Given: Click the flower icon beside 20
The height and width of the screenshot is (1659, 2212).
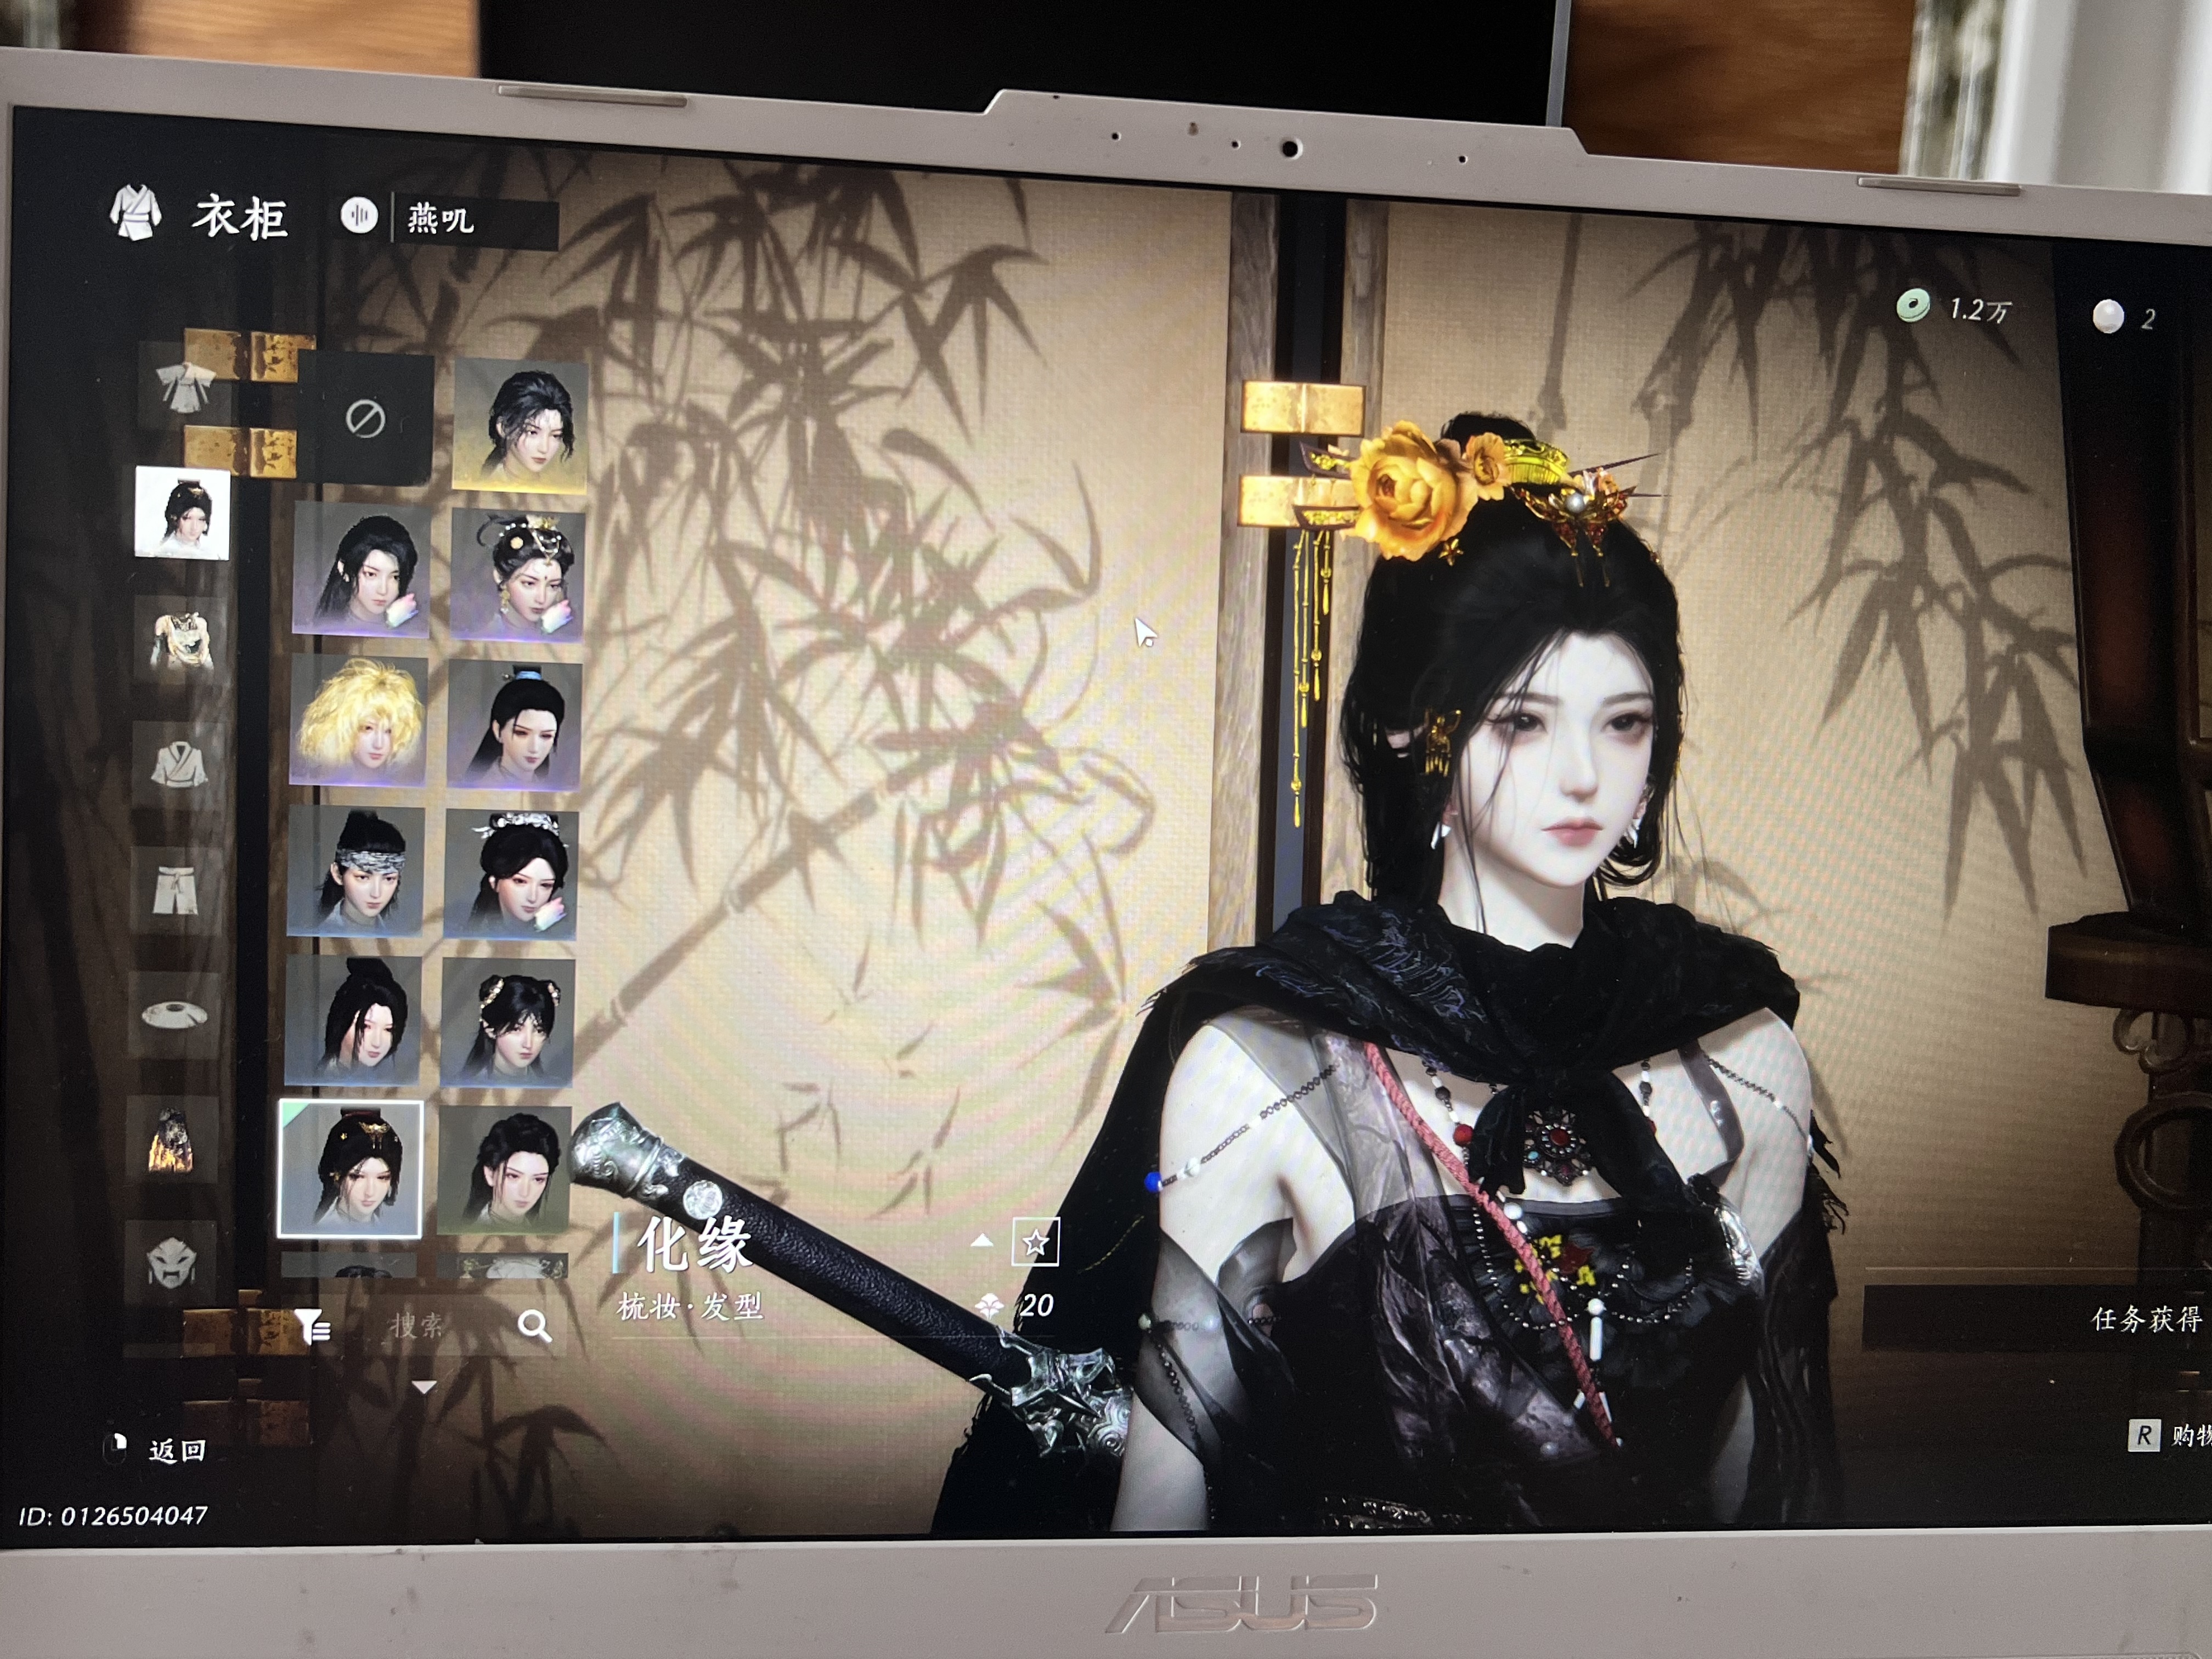Looking at the screenshot, I should 989,1306.
